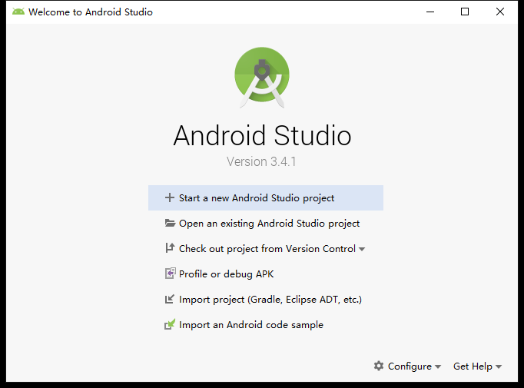Choose Import project (Gradle, Eclipse ADT, etc.)
This screenshot has height=388, width=524.
[270, 299]
